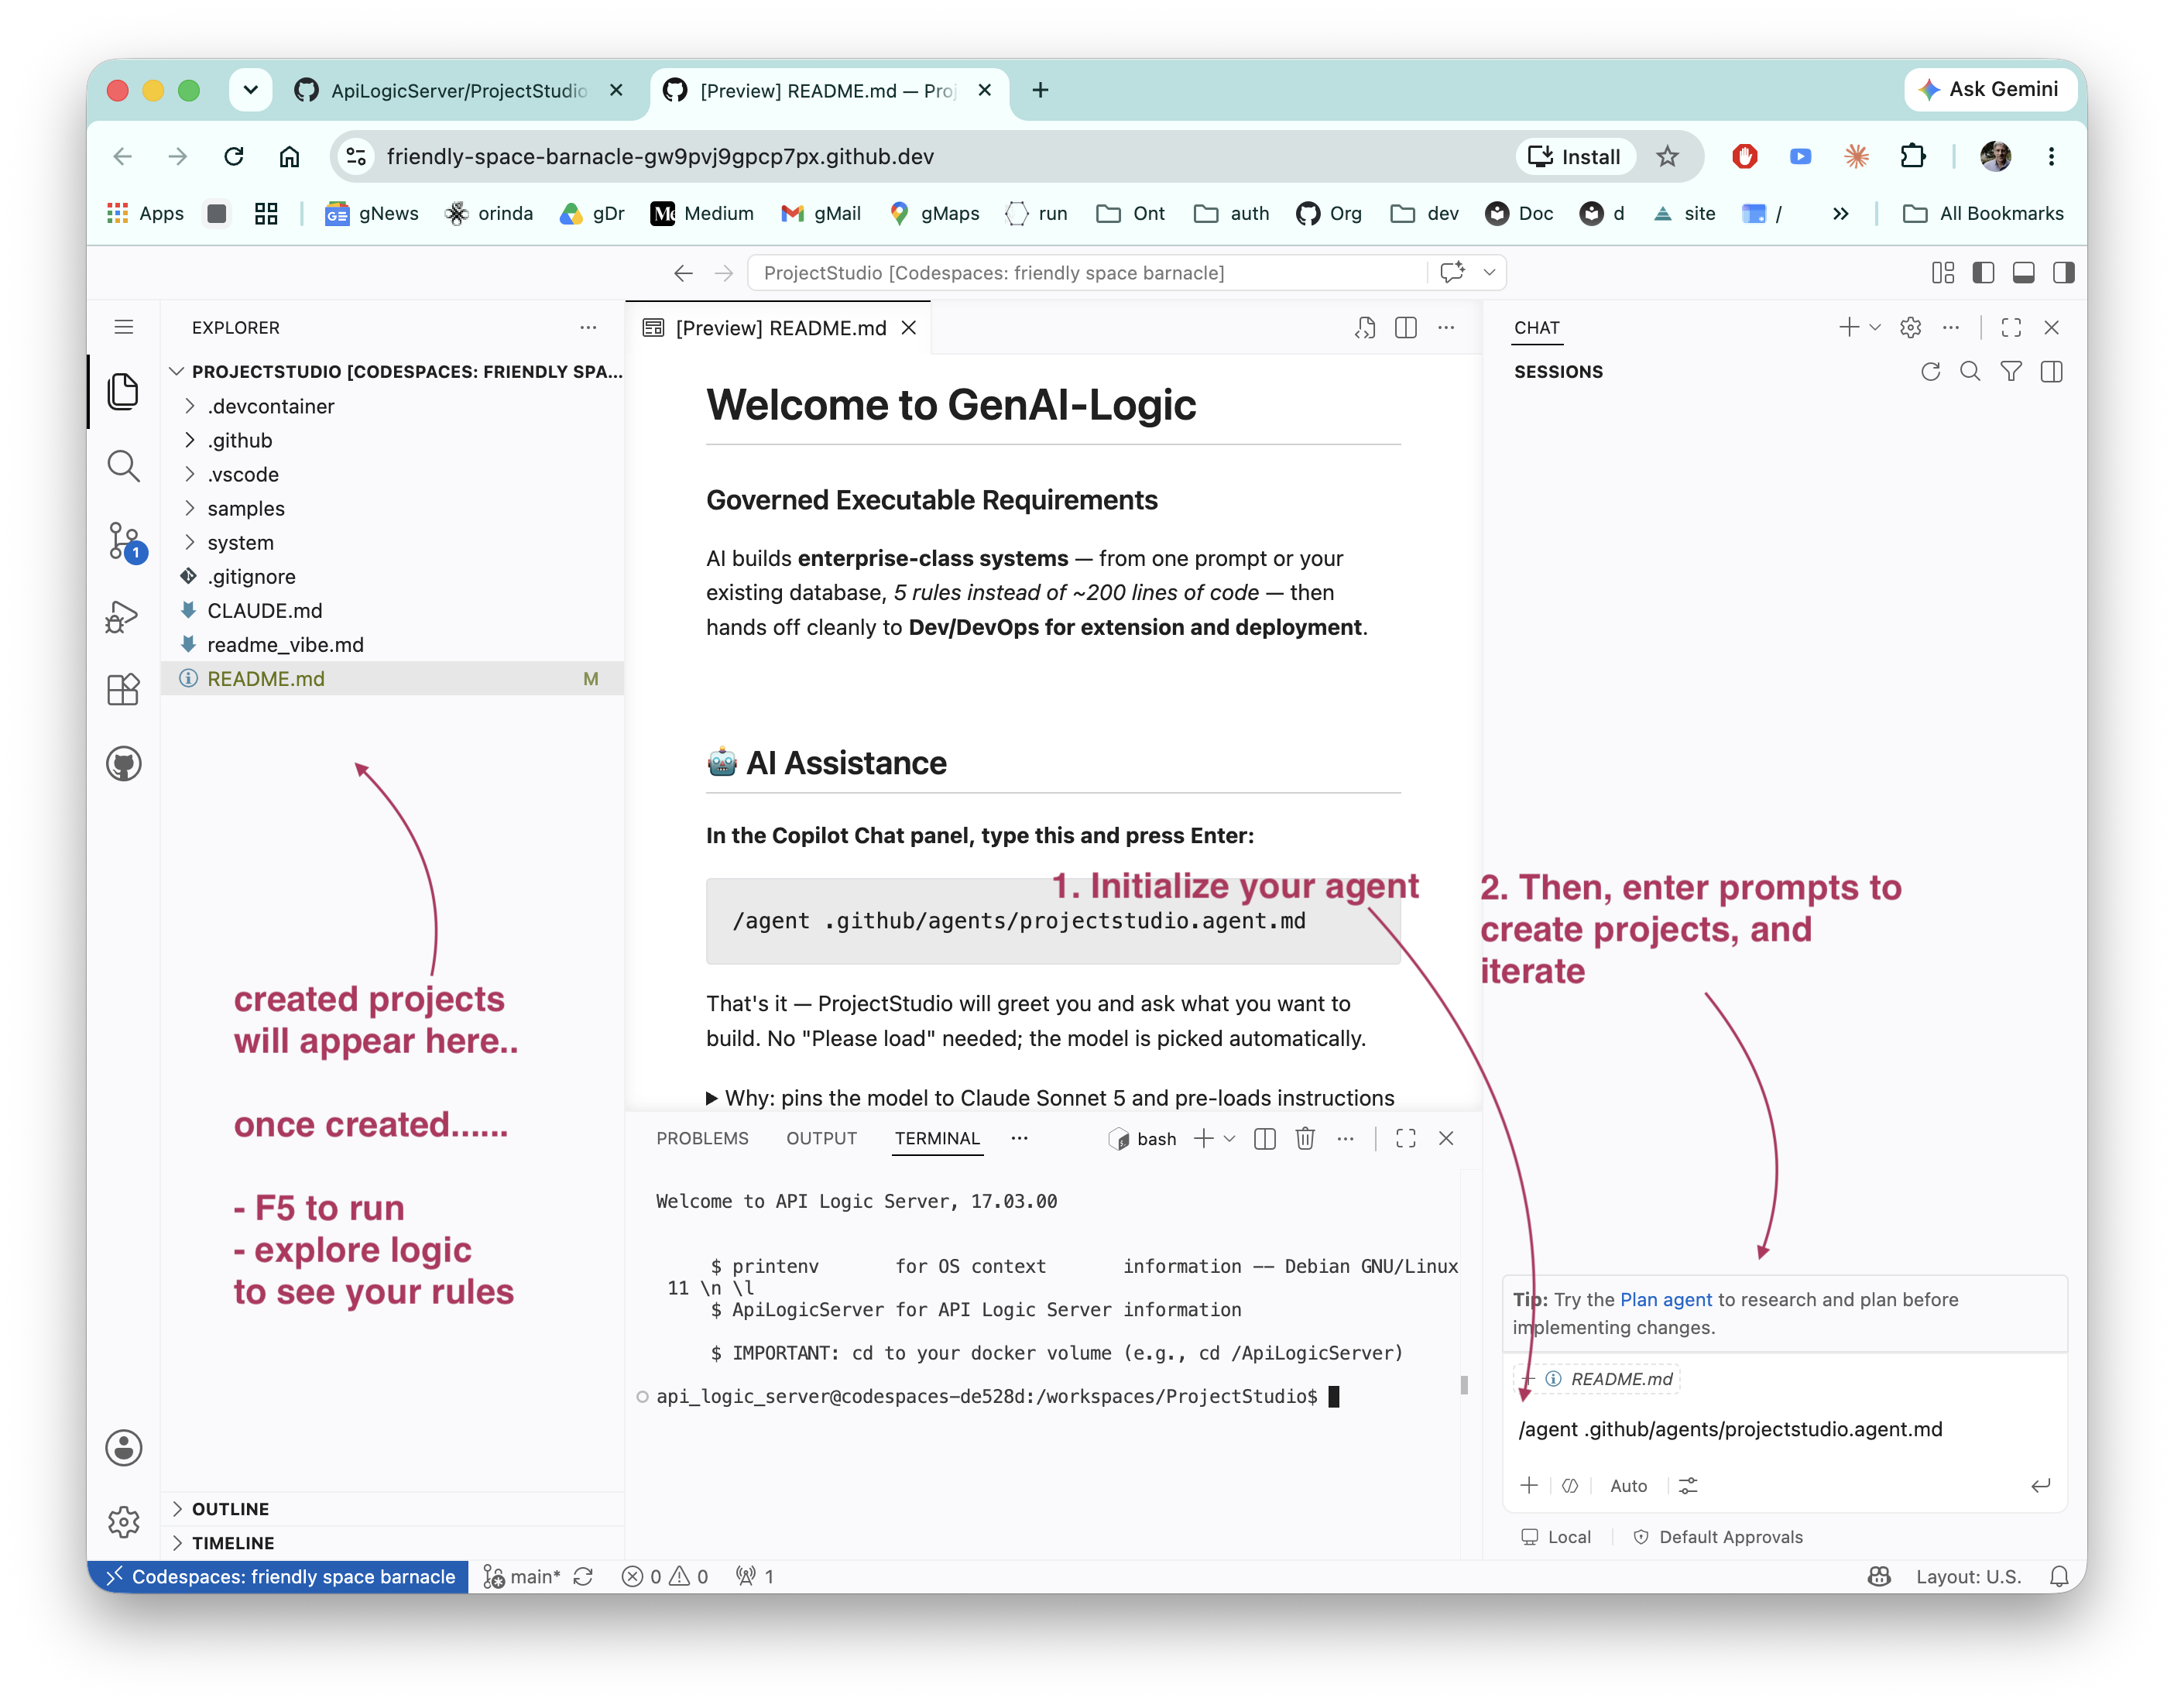The width and height of the screenshot is (2174, 1708).
Task: Search the chat sessions
Action: (1970, 372)
